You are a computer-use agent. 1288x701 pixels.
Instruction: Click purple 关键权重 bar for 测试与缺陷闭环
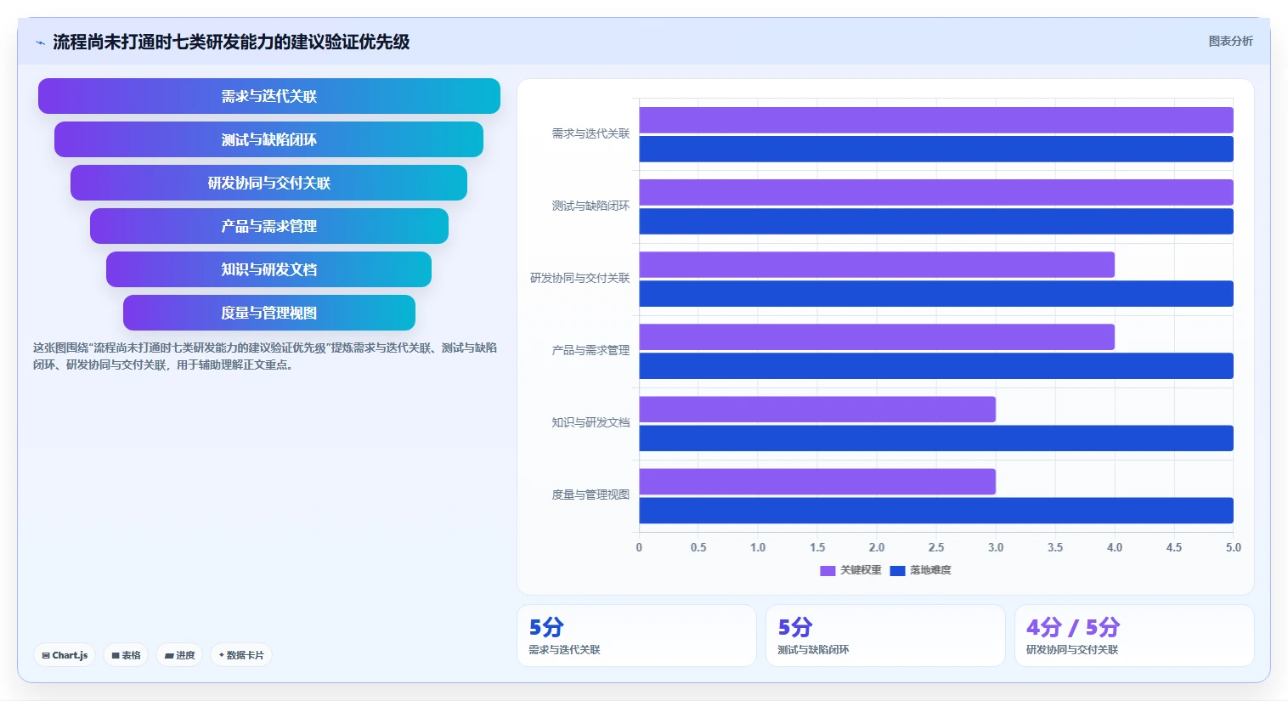click(936, 192)
